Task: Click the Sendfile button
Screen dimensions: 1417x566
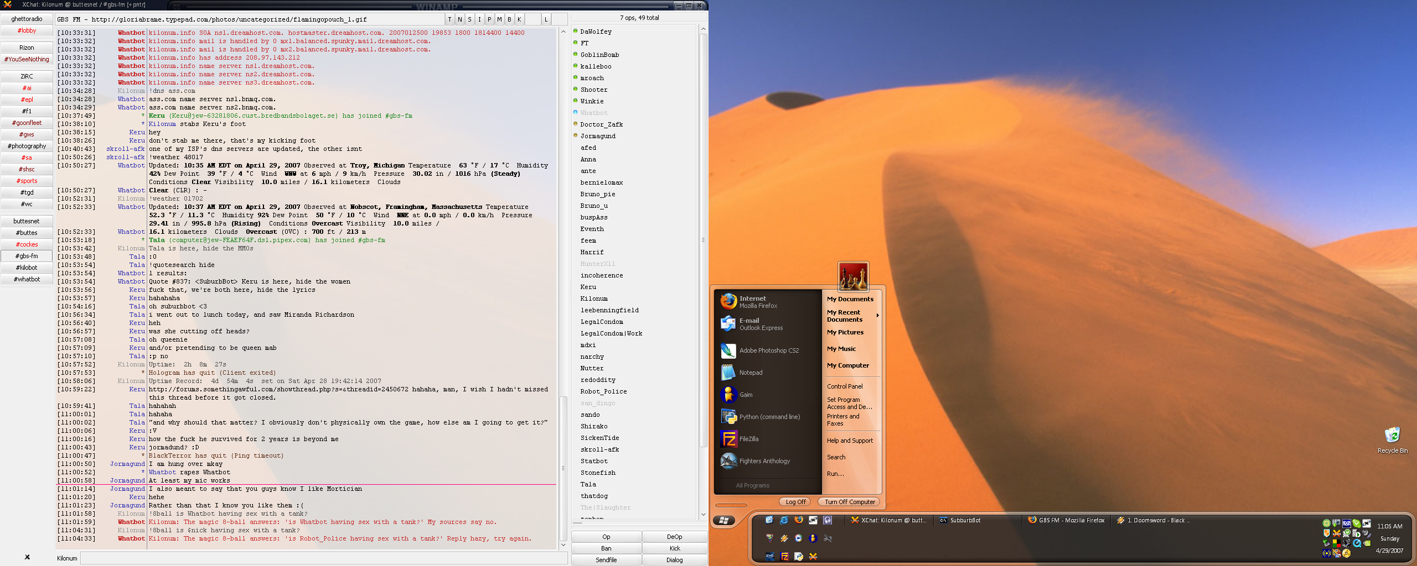Action: (x=606, y=560)
